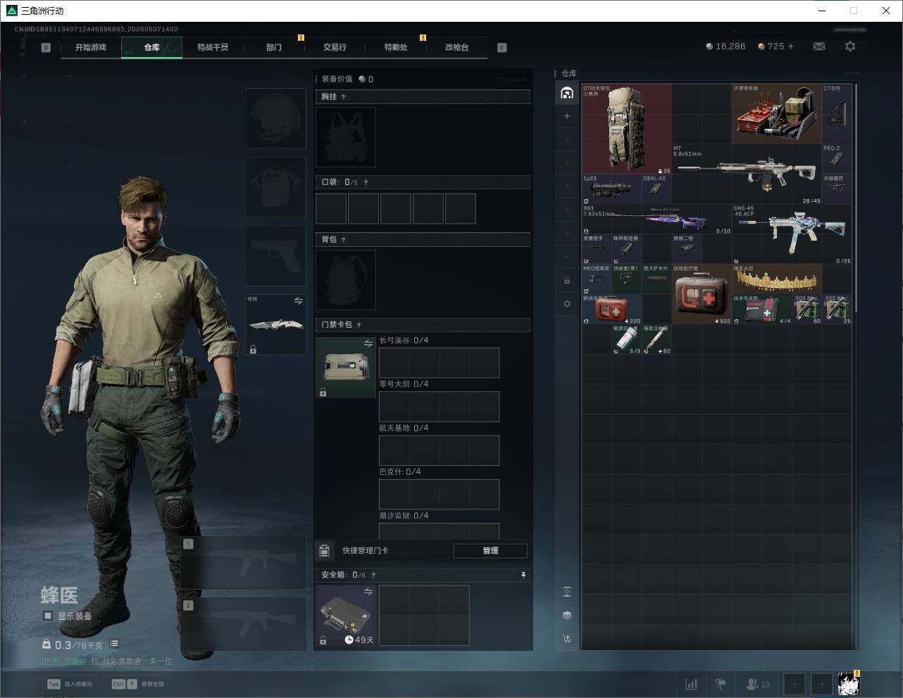Image resolution: width=903 pixels, height=698 pixels.
Task: Open friends list showing 13
Action: [758, 684]
